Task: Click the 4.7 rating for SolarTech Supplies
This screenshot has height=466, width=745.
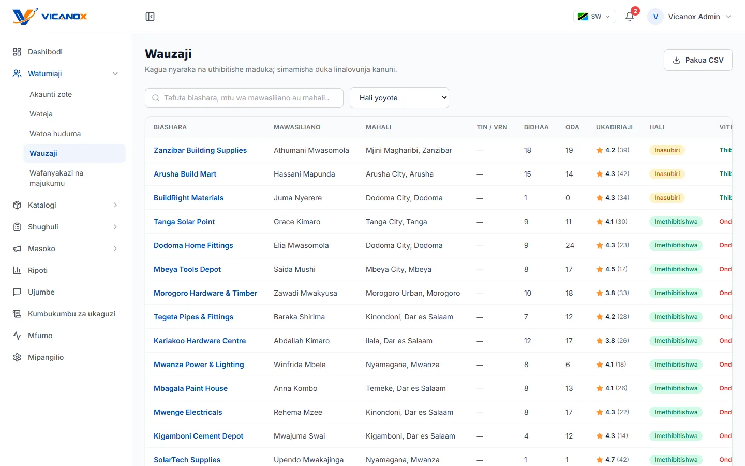Action: tap(613, 460)
